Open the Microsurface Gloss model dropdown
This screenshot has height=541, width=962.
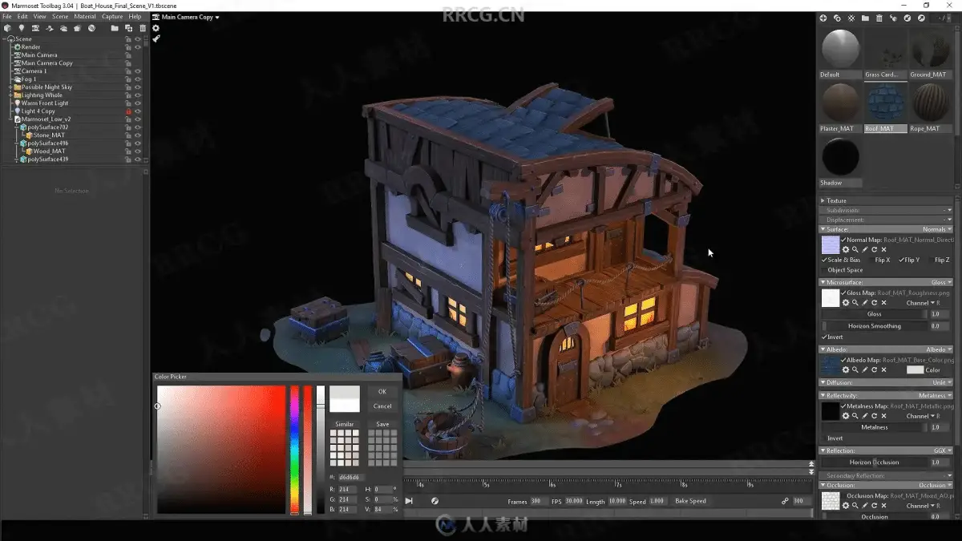coord(941,282)
